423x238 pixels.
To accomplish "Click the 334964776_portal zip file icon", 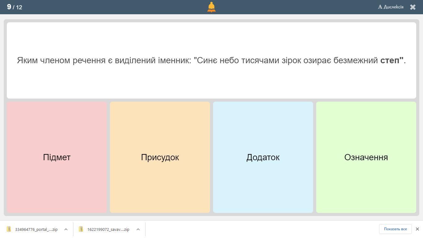I will click(x=9, y=229).
